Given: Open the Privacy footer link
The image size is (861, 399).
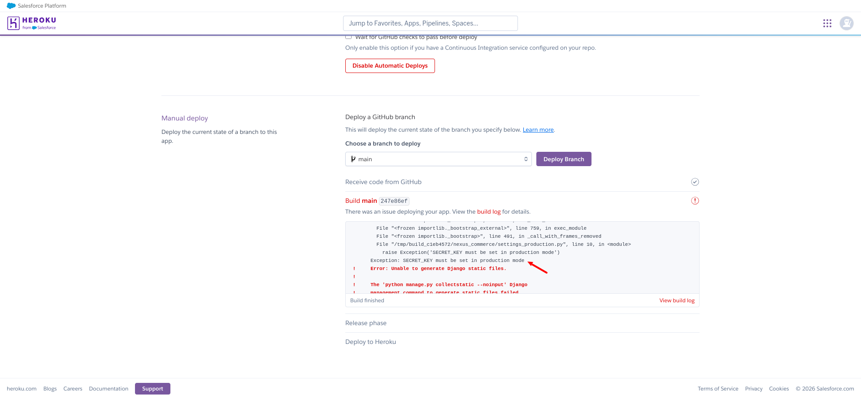Looking at the screenshot, I should [754, 389].
